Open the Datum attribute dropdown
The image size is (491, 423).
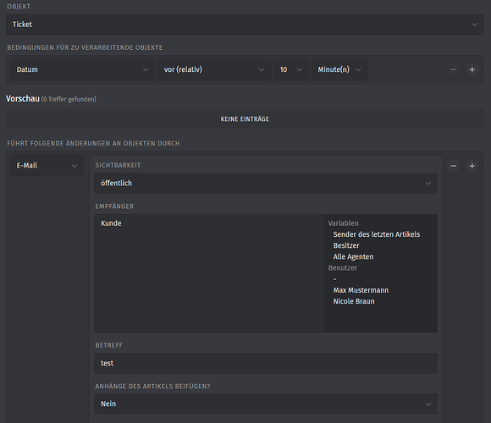coord(82,69)
